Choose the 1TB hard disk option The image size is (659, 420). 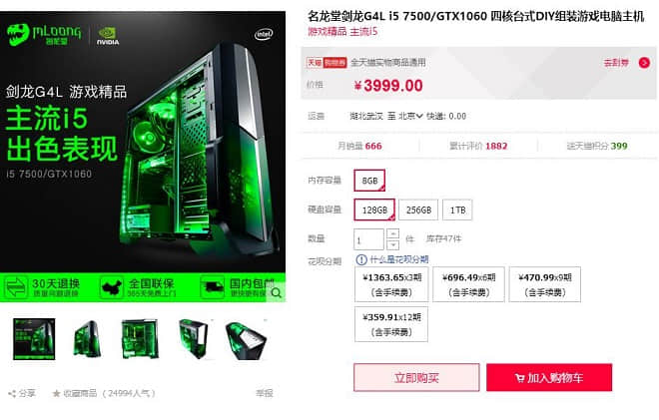(457, 210)
